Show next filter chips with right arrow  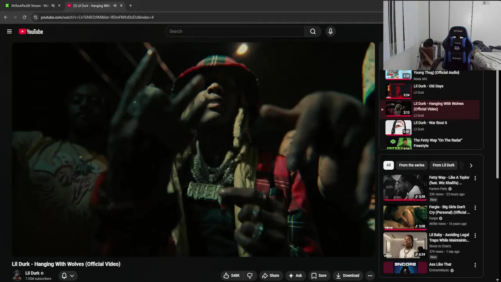471,165
